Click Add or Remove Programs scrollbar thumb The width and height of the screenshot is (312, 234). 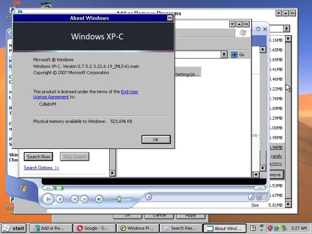point(288,121)
